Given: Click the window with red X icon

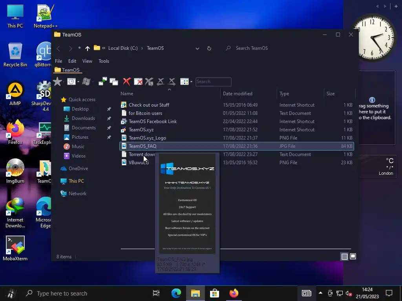Looking at the screenshot, I should click(138, 82).
